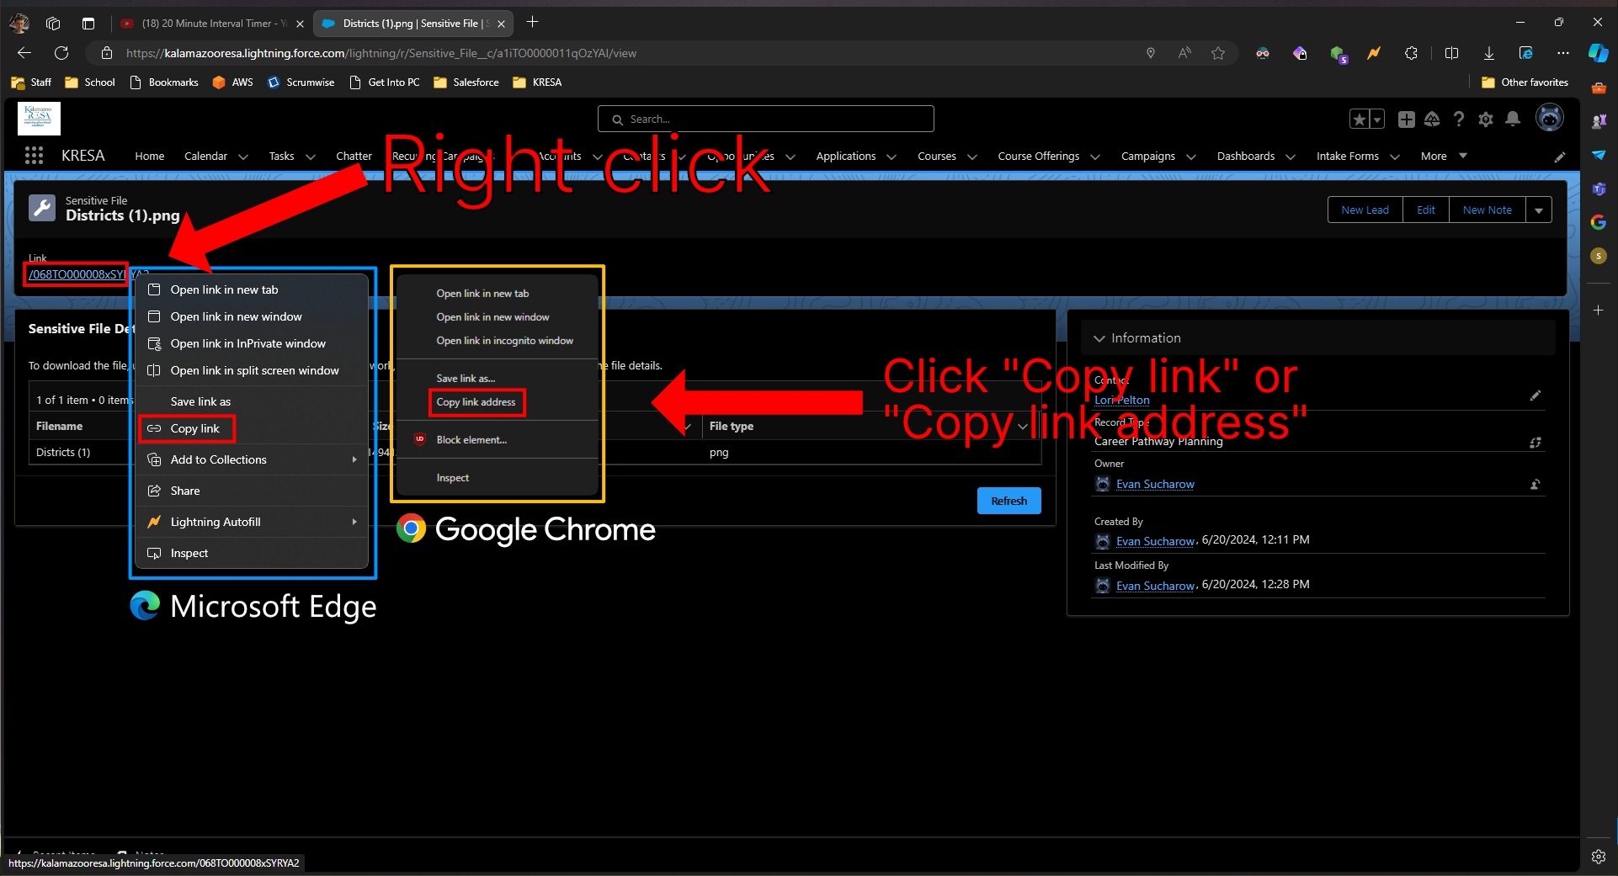Open Salesforce Help question mark

[1459, 119]
